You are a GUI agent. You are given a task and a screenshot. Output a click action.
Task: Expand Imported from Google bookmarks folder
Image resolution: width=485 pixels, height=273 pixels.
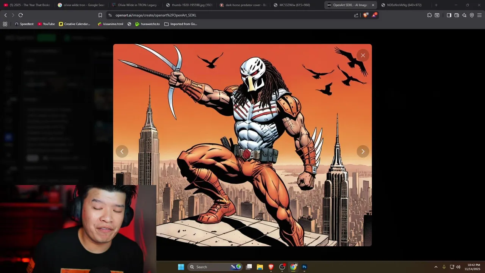point(181,24)
